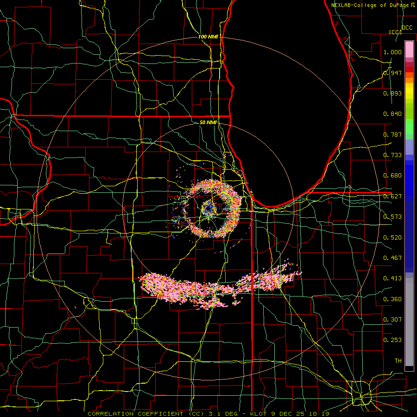The image size is (417, 417).
Task: Click the [CC] label above the color bar
Action: coord(395,32)
